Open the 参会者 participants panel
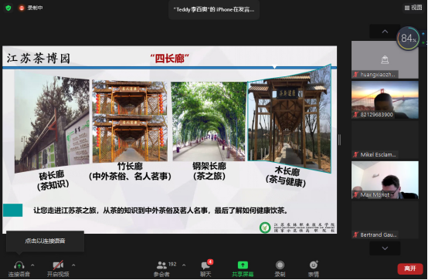Image resolution: width=428 pixels, height=280 pixels. (162, 268)
